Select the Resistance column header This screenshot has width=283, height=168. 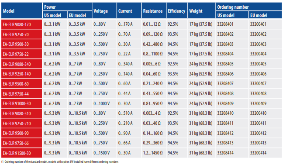(x=154, y=11)
